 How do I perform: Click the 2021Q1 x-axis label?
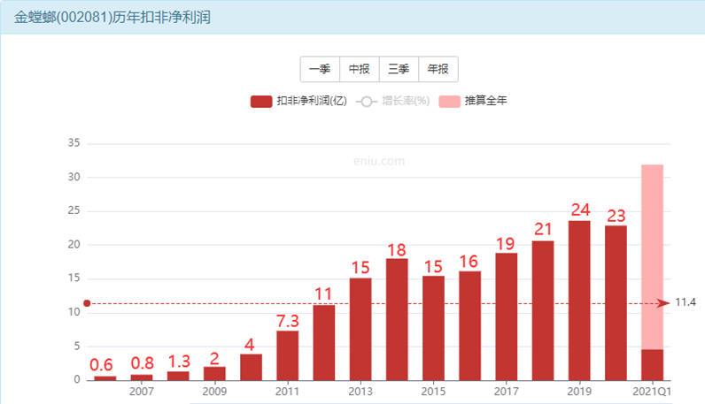point(652,392)
